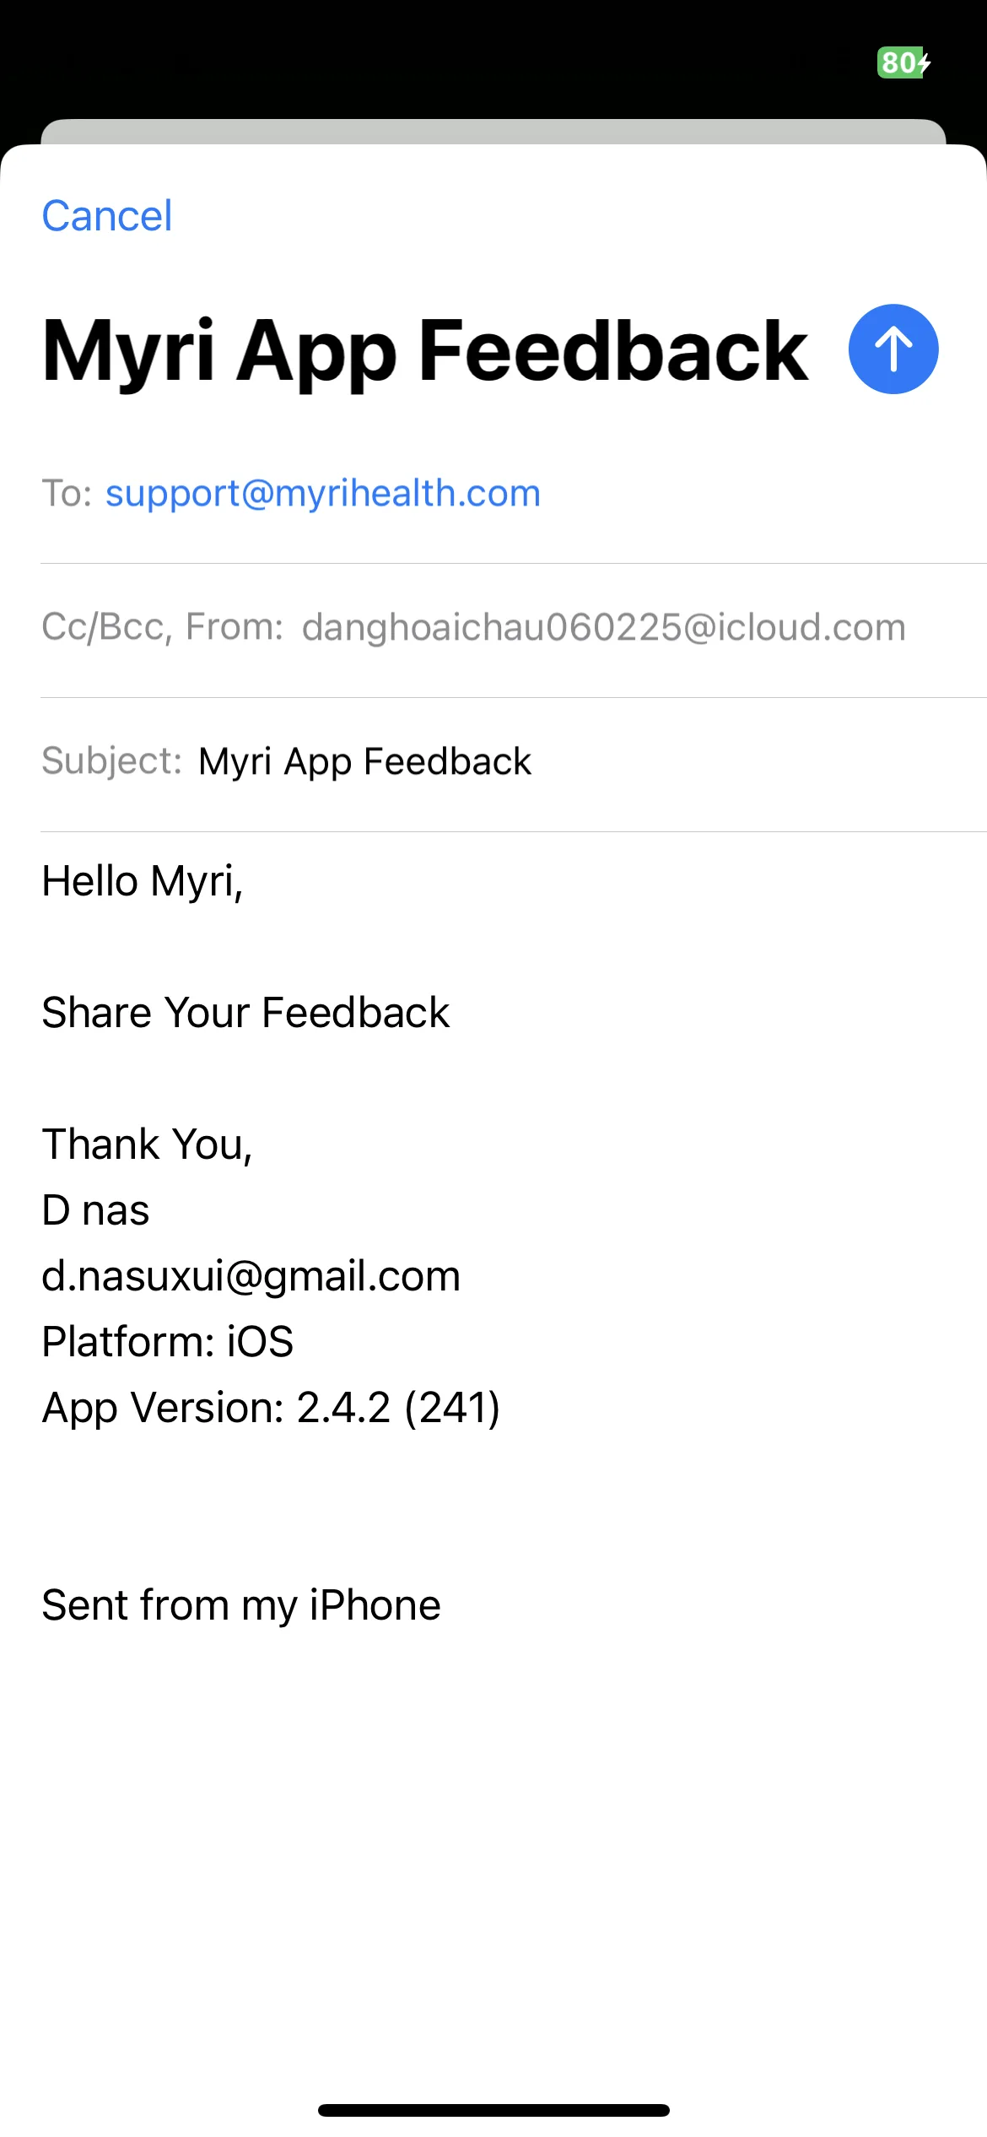Click the 'Thank You,' line
Screen dimensions: 987x2137
[x=147, y=1144]
